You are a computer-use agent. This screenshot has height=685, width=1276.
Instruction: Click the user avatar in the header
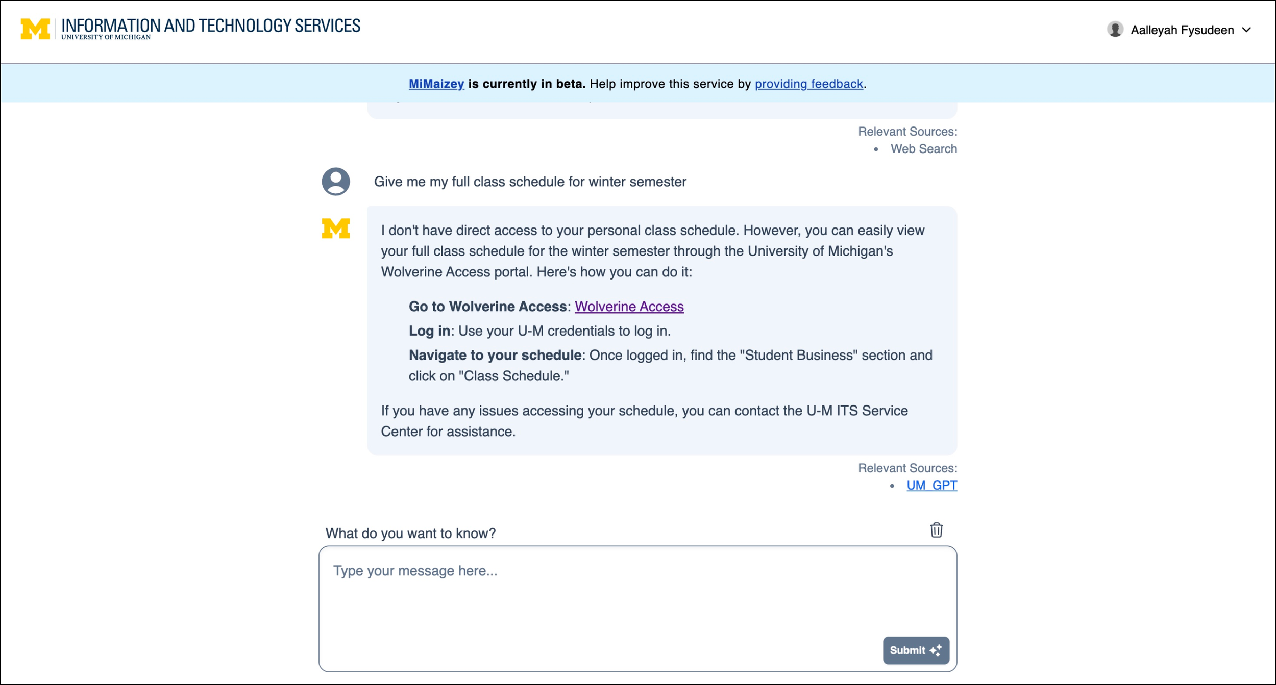tap(1115, 30)
